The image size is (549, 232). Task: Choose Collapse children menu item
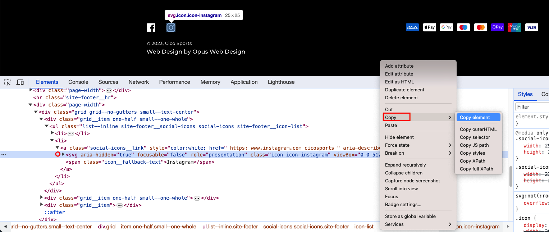pyautogui.click(x=418, y=173)
